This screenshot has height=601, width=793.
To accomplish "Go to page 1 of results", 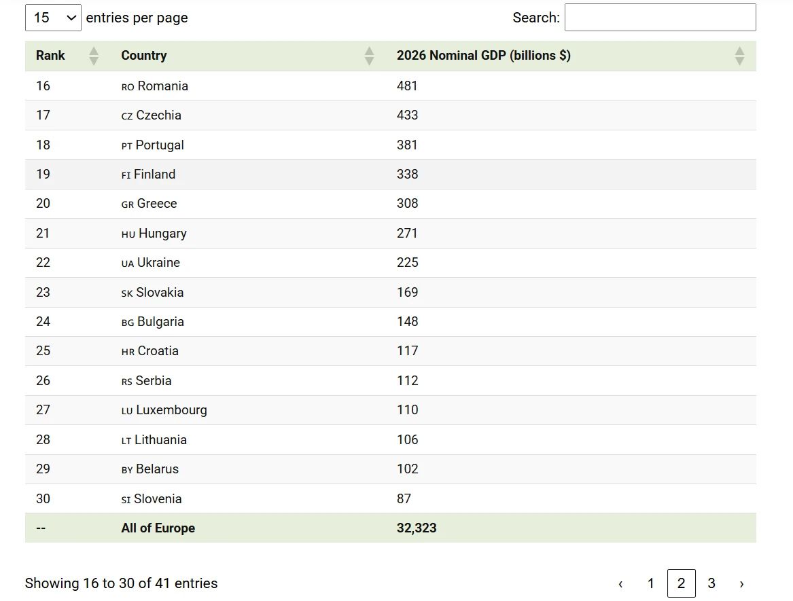I will click(650, 584).
